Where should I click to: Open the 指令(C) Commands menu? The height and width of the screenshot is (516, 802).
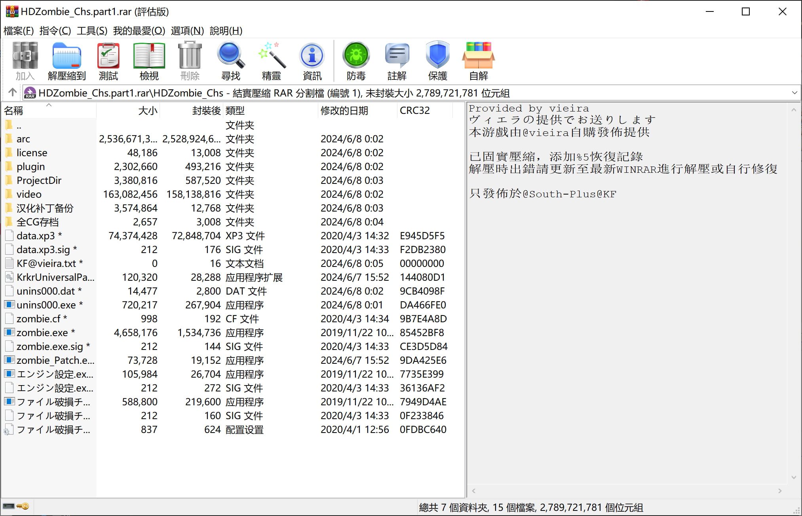click(55, 31)
